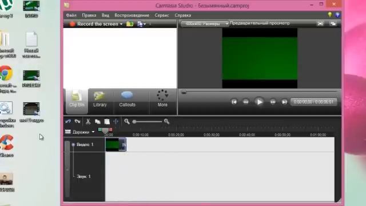Switch to the Callouts tab

tap(127, 99)
